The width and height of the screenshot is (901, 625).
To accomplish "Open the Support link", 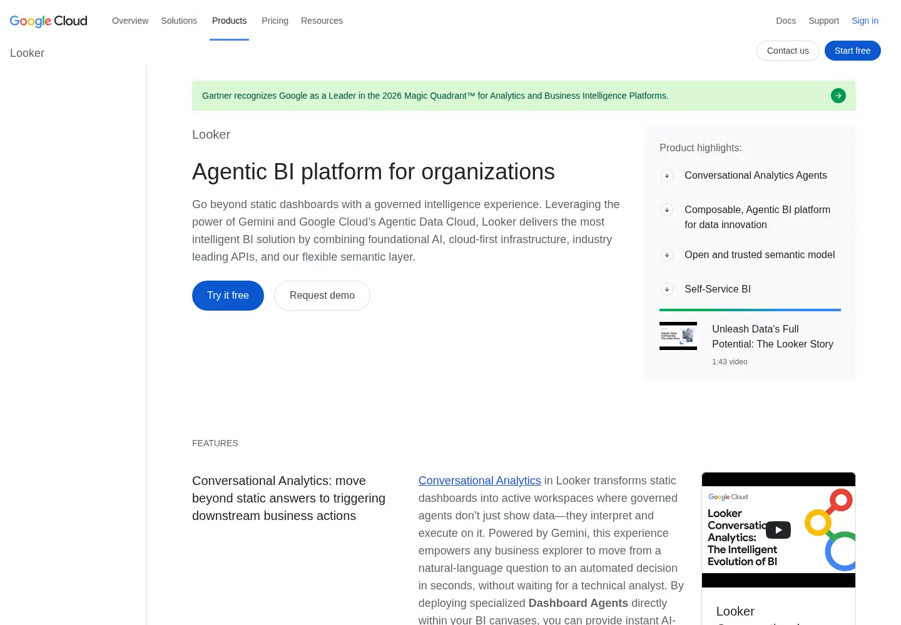I will click(x=823, y=21).
